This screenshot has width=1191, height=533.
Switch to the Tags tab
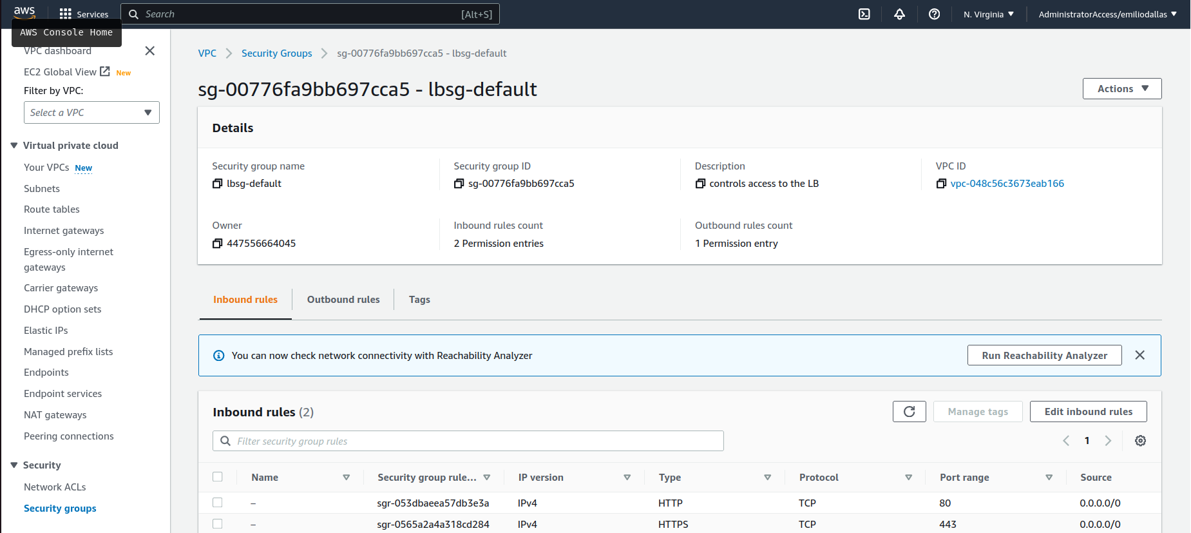click(x=419, y=300)
